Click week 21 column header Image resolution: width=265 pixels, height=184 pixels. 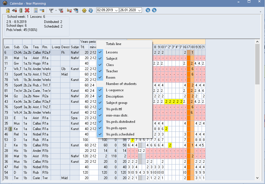pos(203,47)
